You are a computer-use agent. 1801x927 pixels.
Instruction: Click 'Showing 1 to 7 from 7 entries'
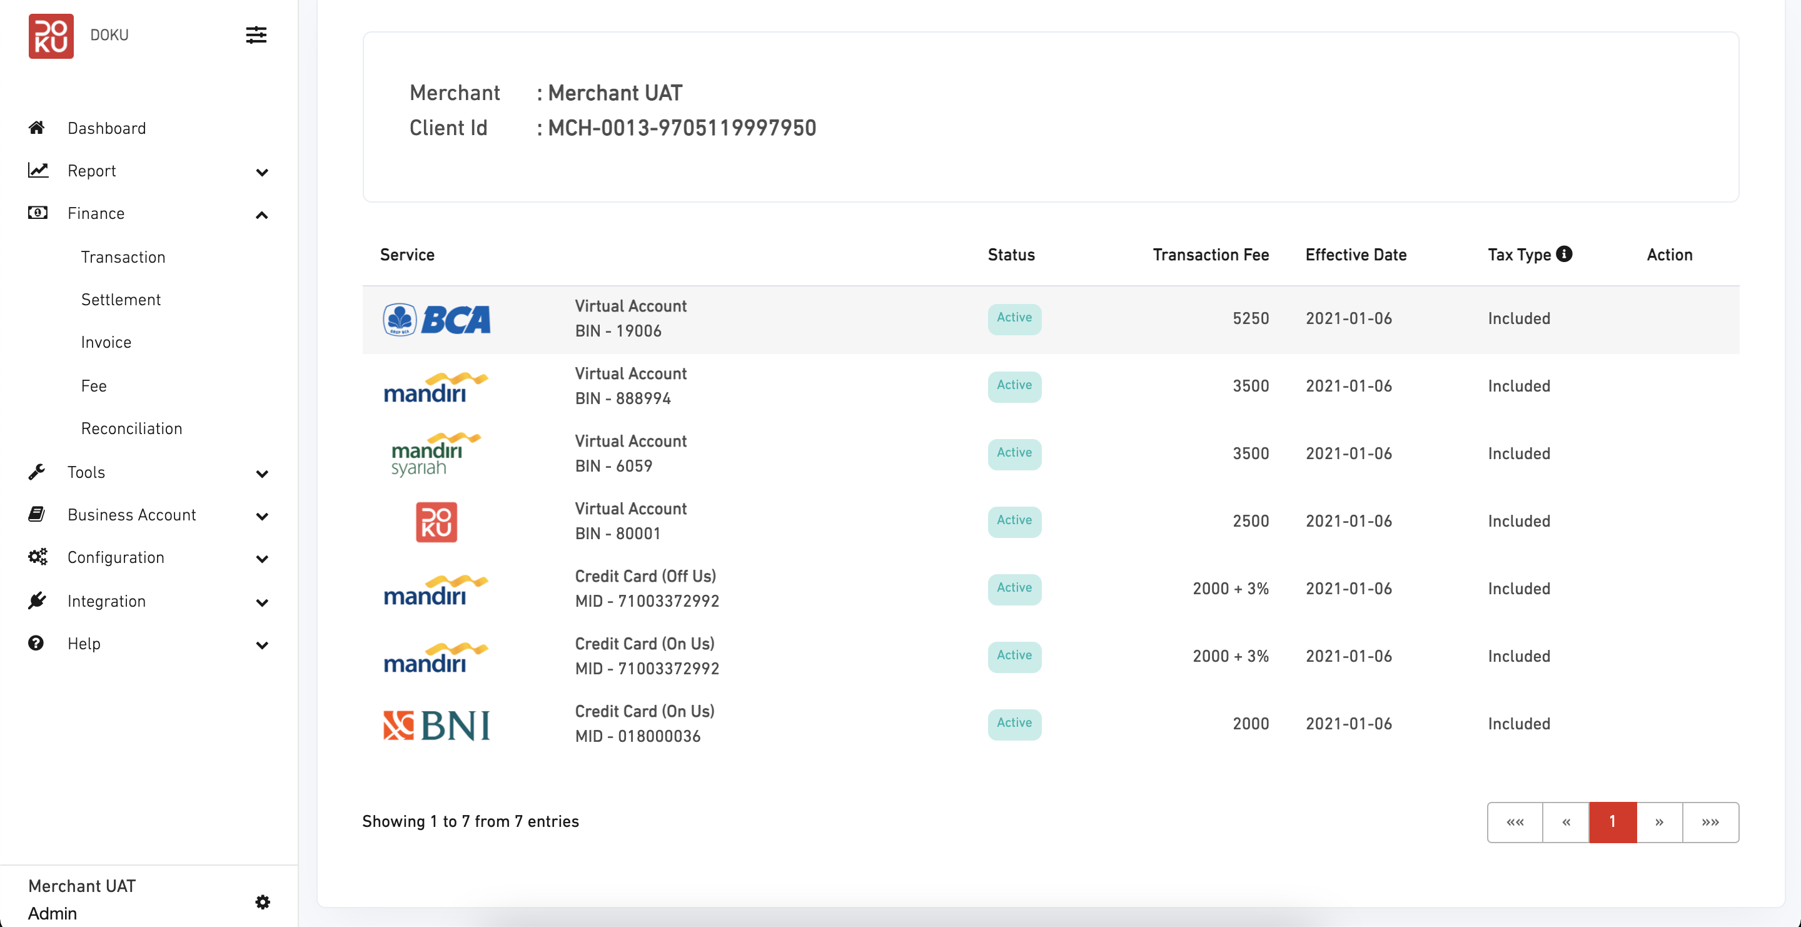(x=470, y=821)
